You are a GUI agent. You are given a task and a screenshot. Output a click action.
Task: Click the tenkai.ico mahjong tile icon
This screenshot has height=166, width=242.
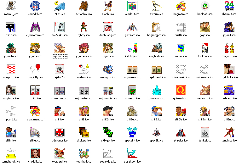coord(205,132)
